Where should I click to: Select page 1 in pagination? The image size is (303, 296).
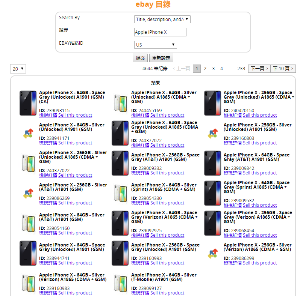pos(197,69)
